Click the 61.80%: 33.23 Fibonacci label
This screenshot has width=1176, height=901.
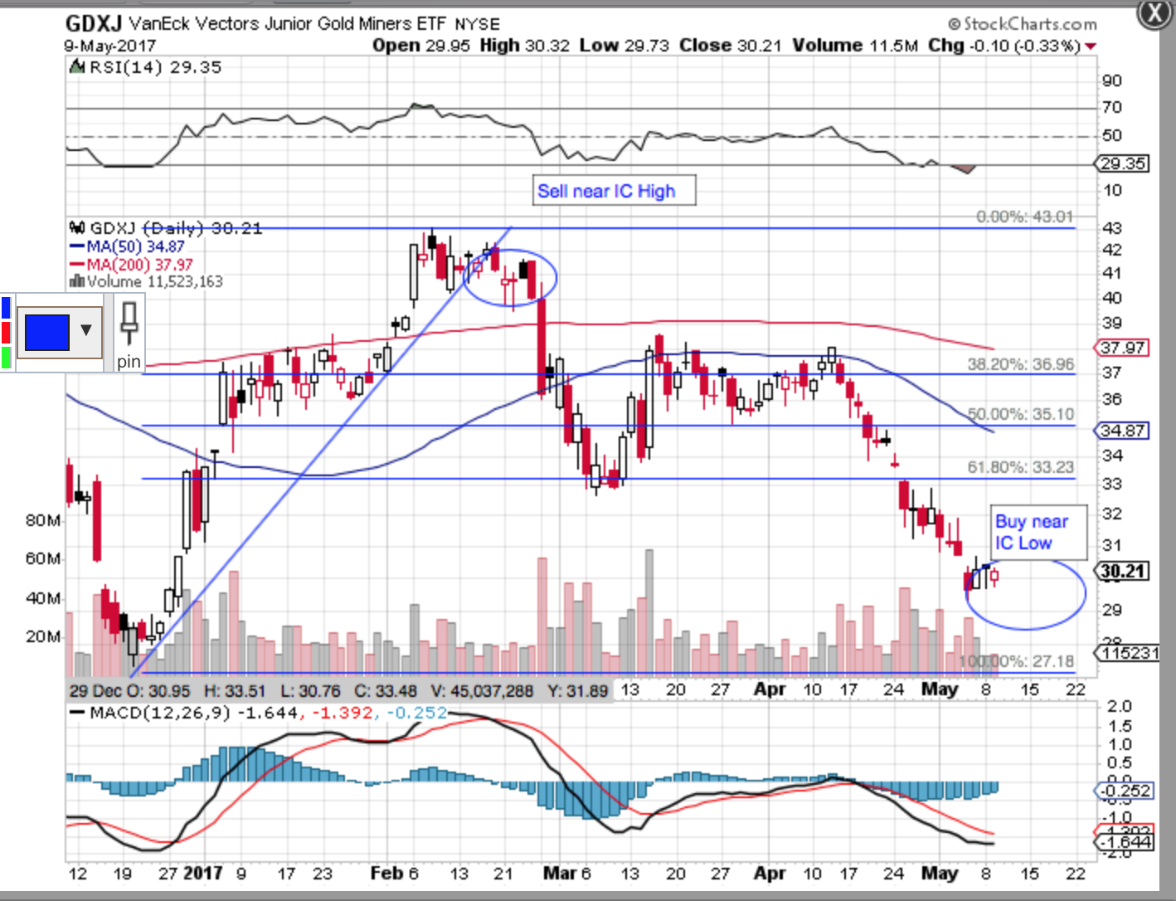click(1020, 467)
